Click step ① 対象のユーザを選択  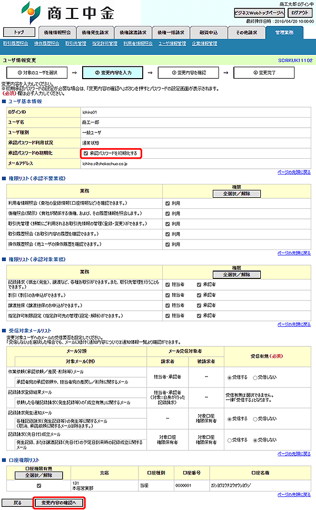pyautogui.click(x=37, y=73)
